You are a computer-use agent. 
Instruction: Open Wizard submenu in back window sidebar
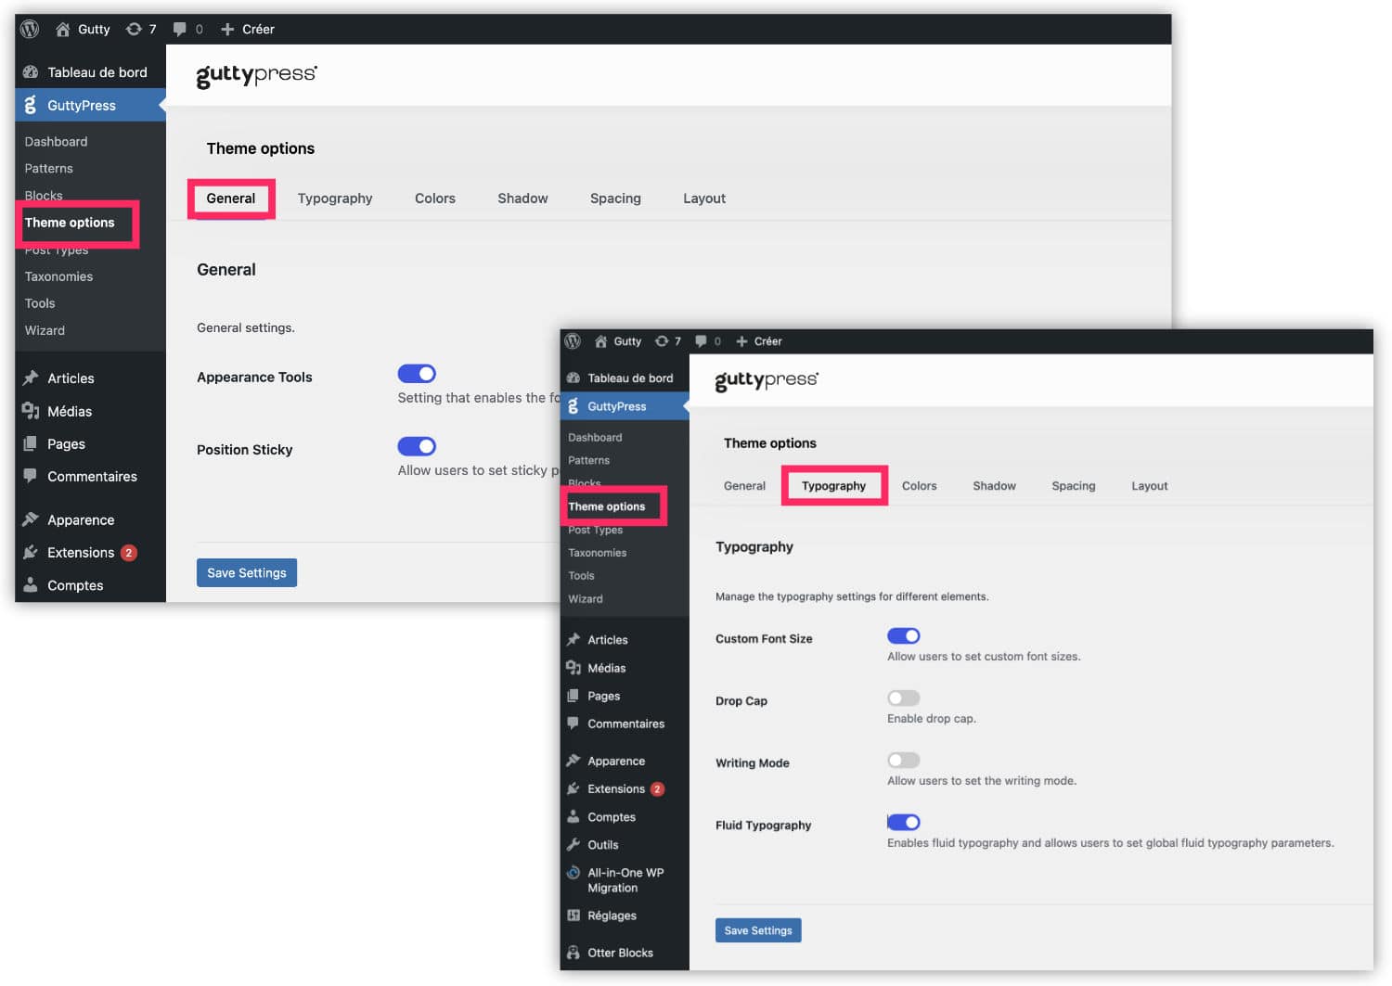point(45,330)
